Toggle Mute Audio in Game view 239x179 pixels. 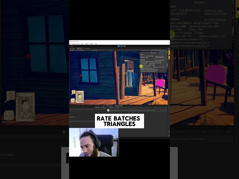(x=154, y=50)
